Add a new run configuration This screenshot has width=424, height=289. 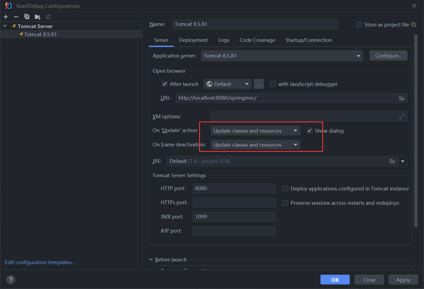[x=6, y=17]
